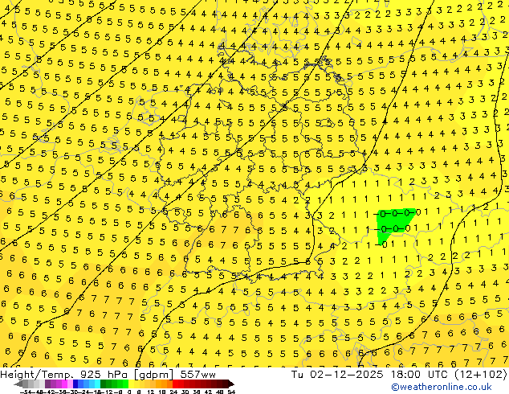
Task: Click the "Tu 02-12-2025 18:00 UTC" timestamp
Action: [x=369, y=374]
